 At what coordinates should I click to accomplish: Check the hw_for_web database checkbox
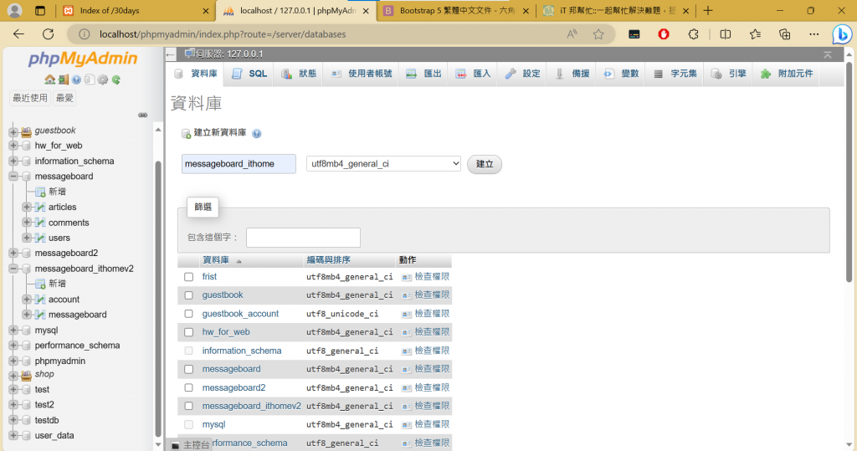point(188,332)
